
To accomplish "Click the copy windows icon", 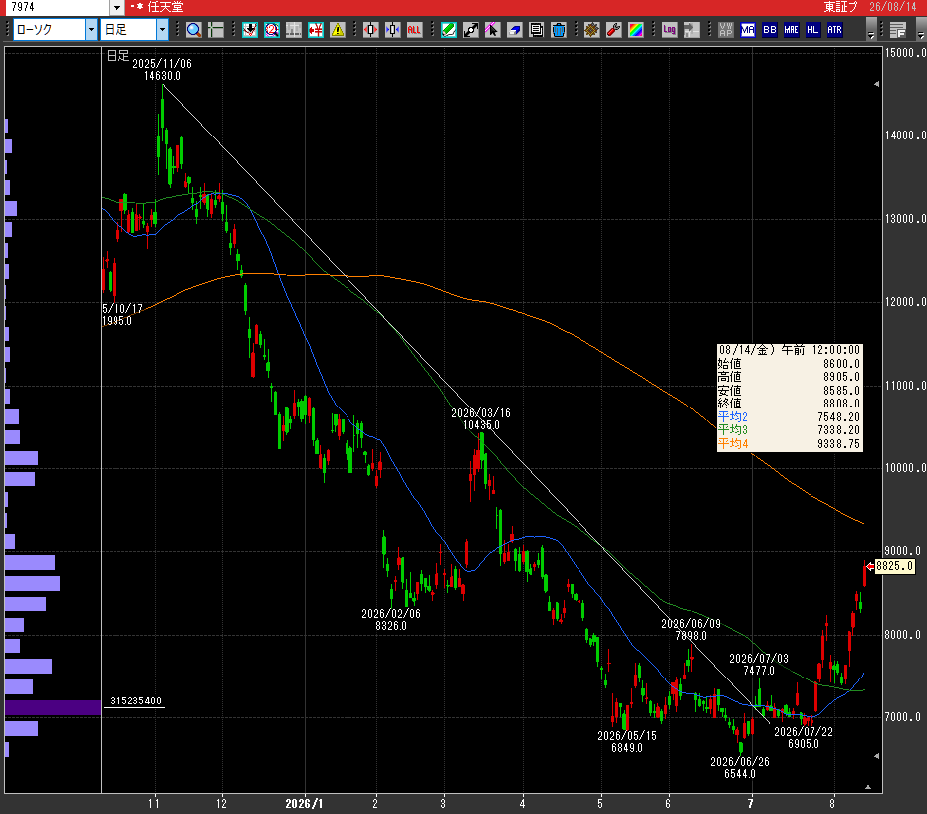I will [x=537, y=30].
